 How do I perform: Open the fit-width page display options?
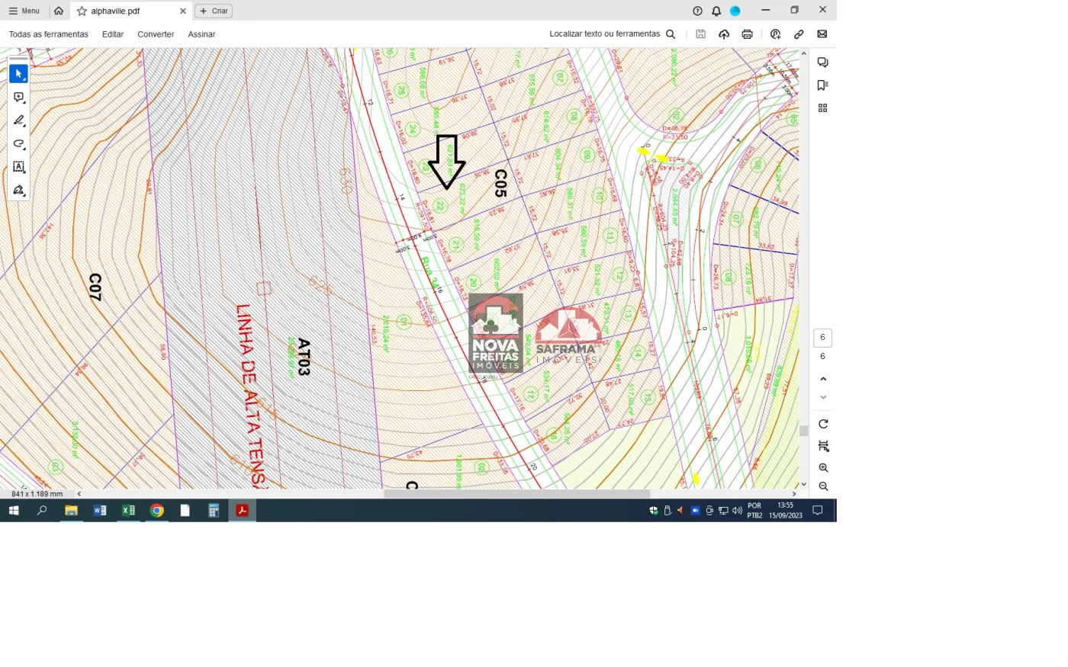pos(823,446)
